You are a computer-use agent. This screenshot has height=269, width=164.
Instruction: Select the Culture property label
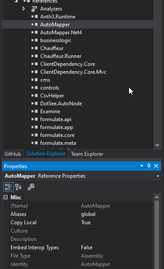click(x=19, y=231)
